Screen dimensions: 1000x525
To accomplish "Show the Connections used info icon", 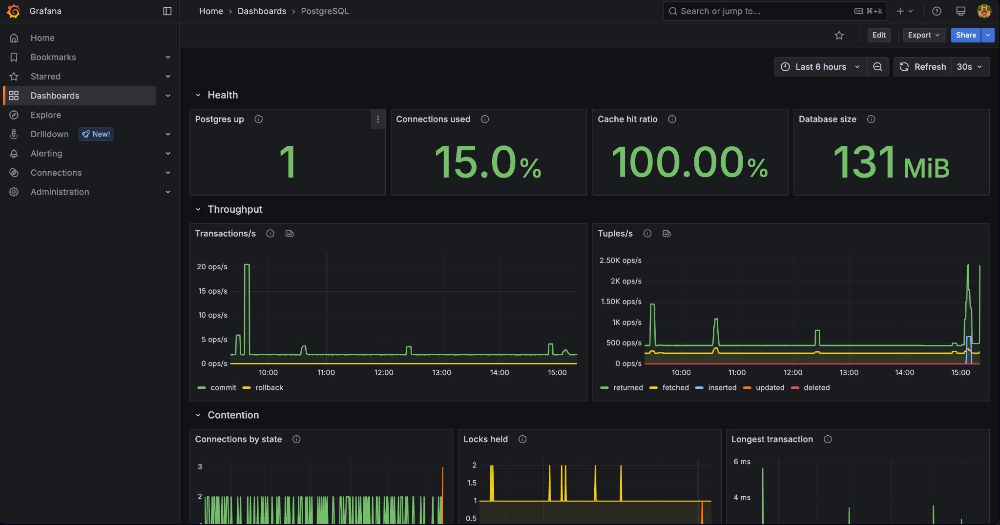I will pos(484,119).
